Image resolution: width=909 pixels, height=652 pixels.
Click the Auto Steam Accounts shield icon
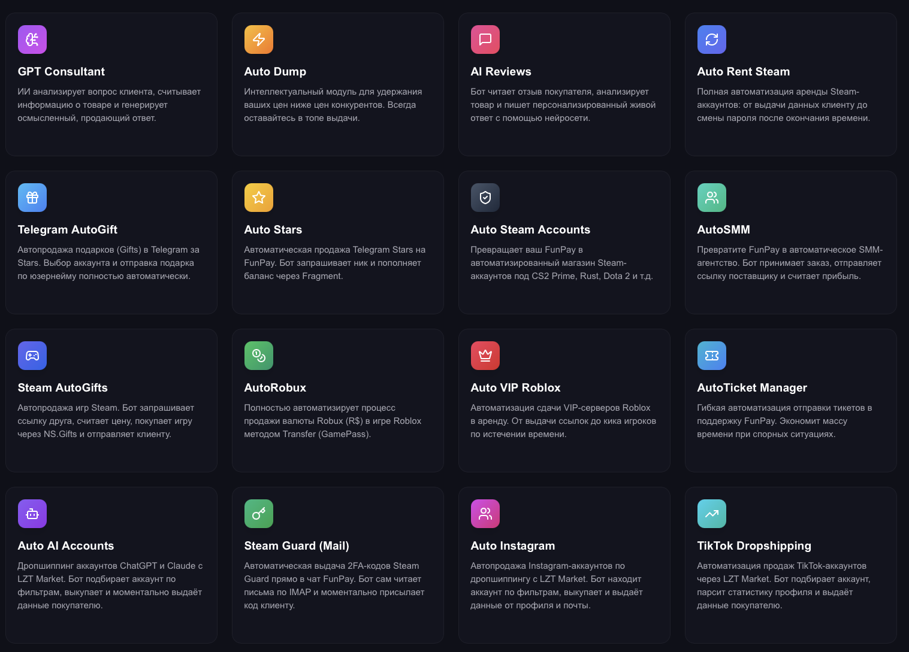(x=485, y=198)
